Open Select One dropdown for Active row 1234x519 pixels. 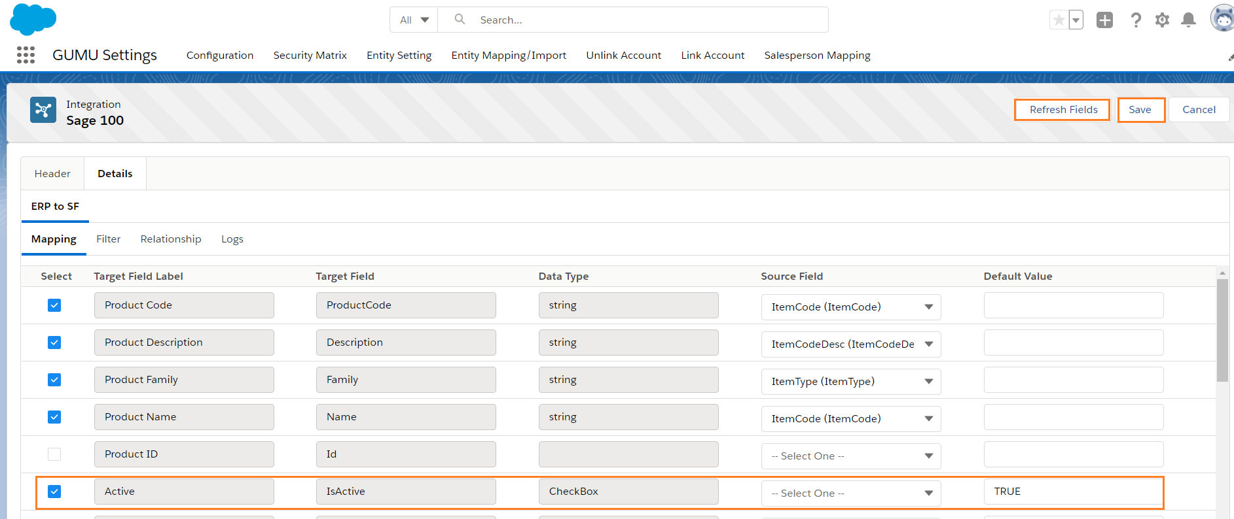(851, 494)
